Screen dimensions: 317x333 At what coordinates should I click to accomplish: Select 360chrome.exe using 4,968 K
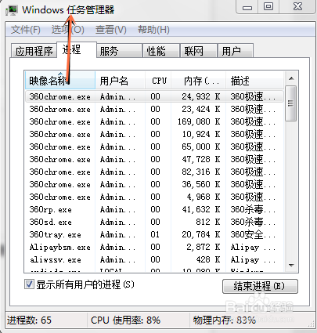point(154,197)
